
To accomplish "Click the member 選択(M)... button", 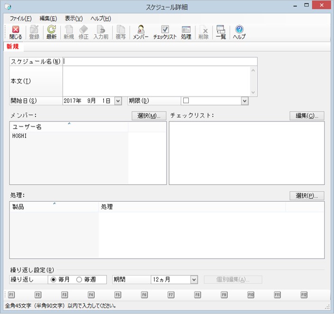I will 149,115.
